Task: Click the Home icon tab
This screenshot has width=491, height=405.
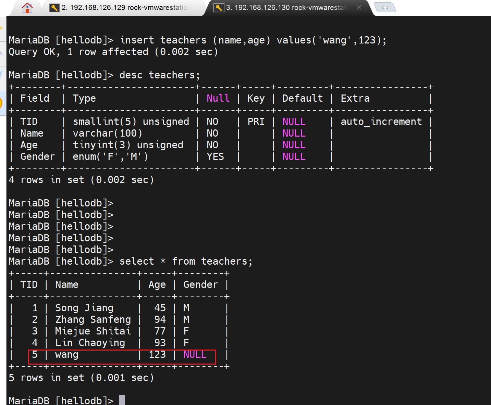Action: 27,8
